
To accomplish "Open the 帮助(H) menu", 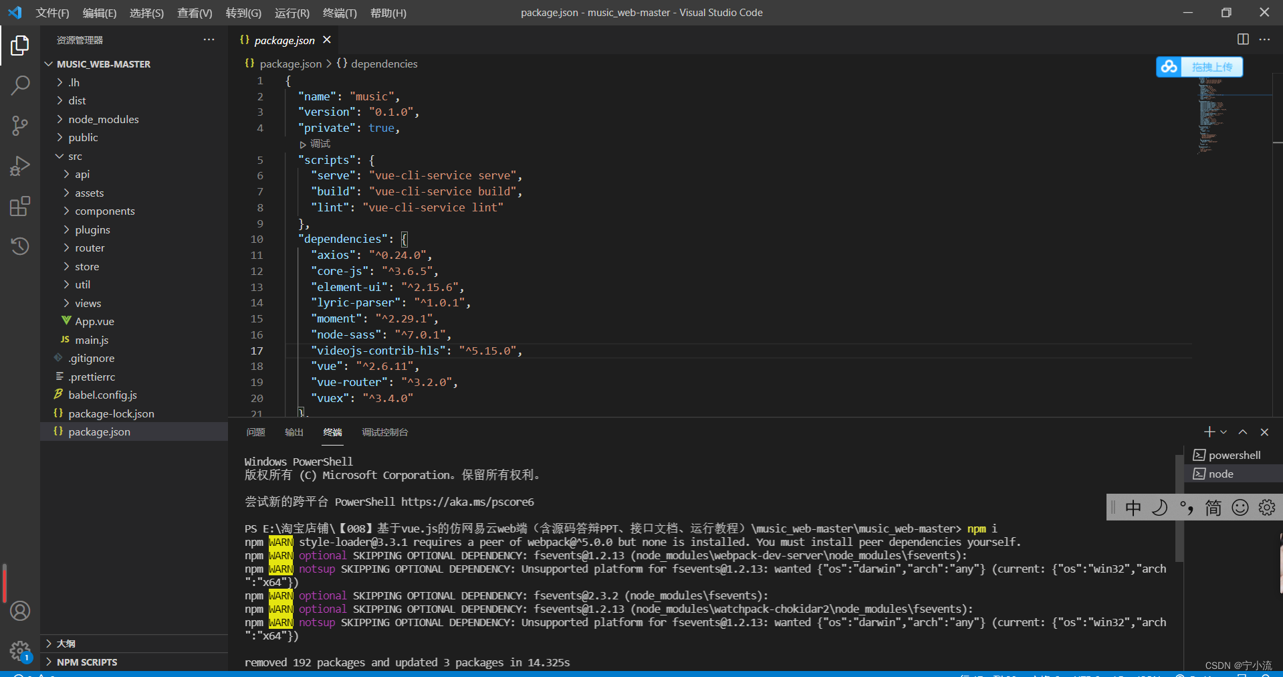I will pyautogui.click(x=388, y=13).
